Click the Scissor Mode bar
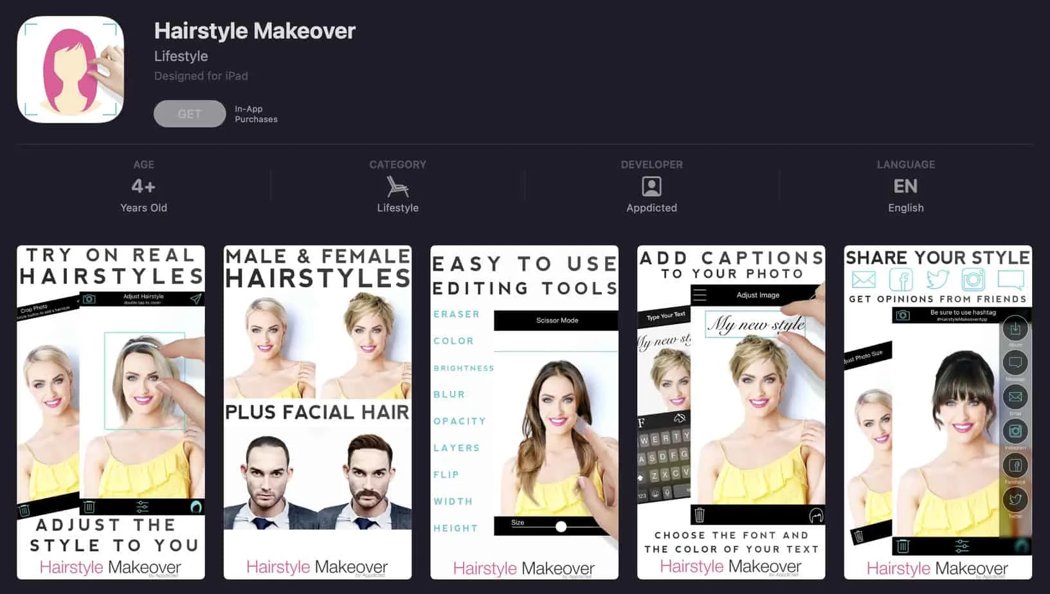Screen dimensions: 1050x594 click(556, 320)
